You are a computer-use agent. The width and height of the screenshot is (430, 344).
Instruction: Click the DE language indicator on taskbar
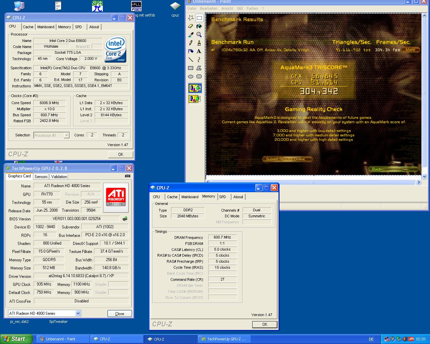click(371, 339)
